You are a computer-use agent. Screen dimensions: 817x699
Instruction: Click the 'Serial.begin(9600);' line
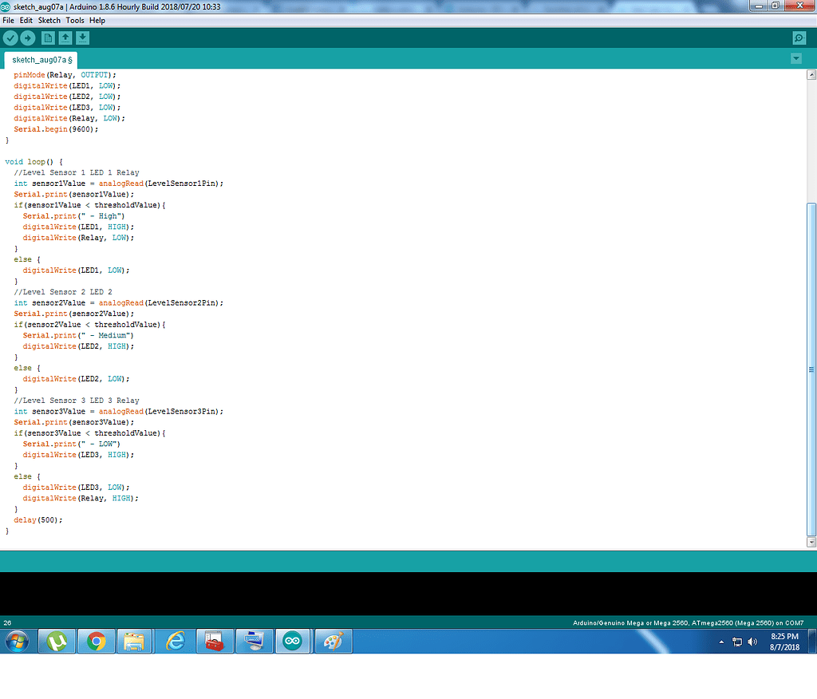point(56,129)
